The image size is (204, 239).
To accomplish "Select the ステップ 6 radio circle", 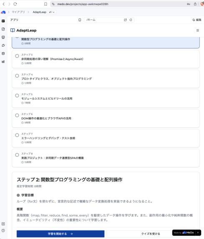I will coord(17,116).
